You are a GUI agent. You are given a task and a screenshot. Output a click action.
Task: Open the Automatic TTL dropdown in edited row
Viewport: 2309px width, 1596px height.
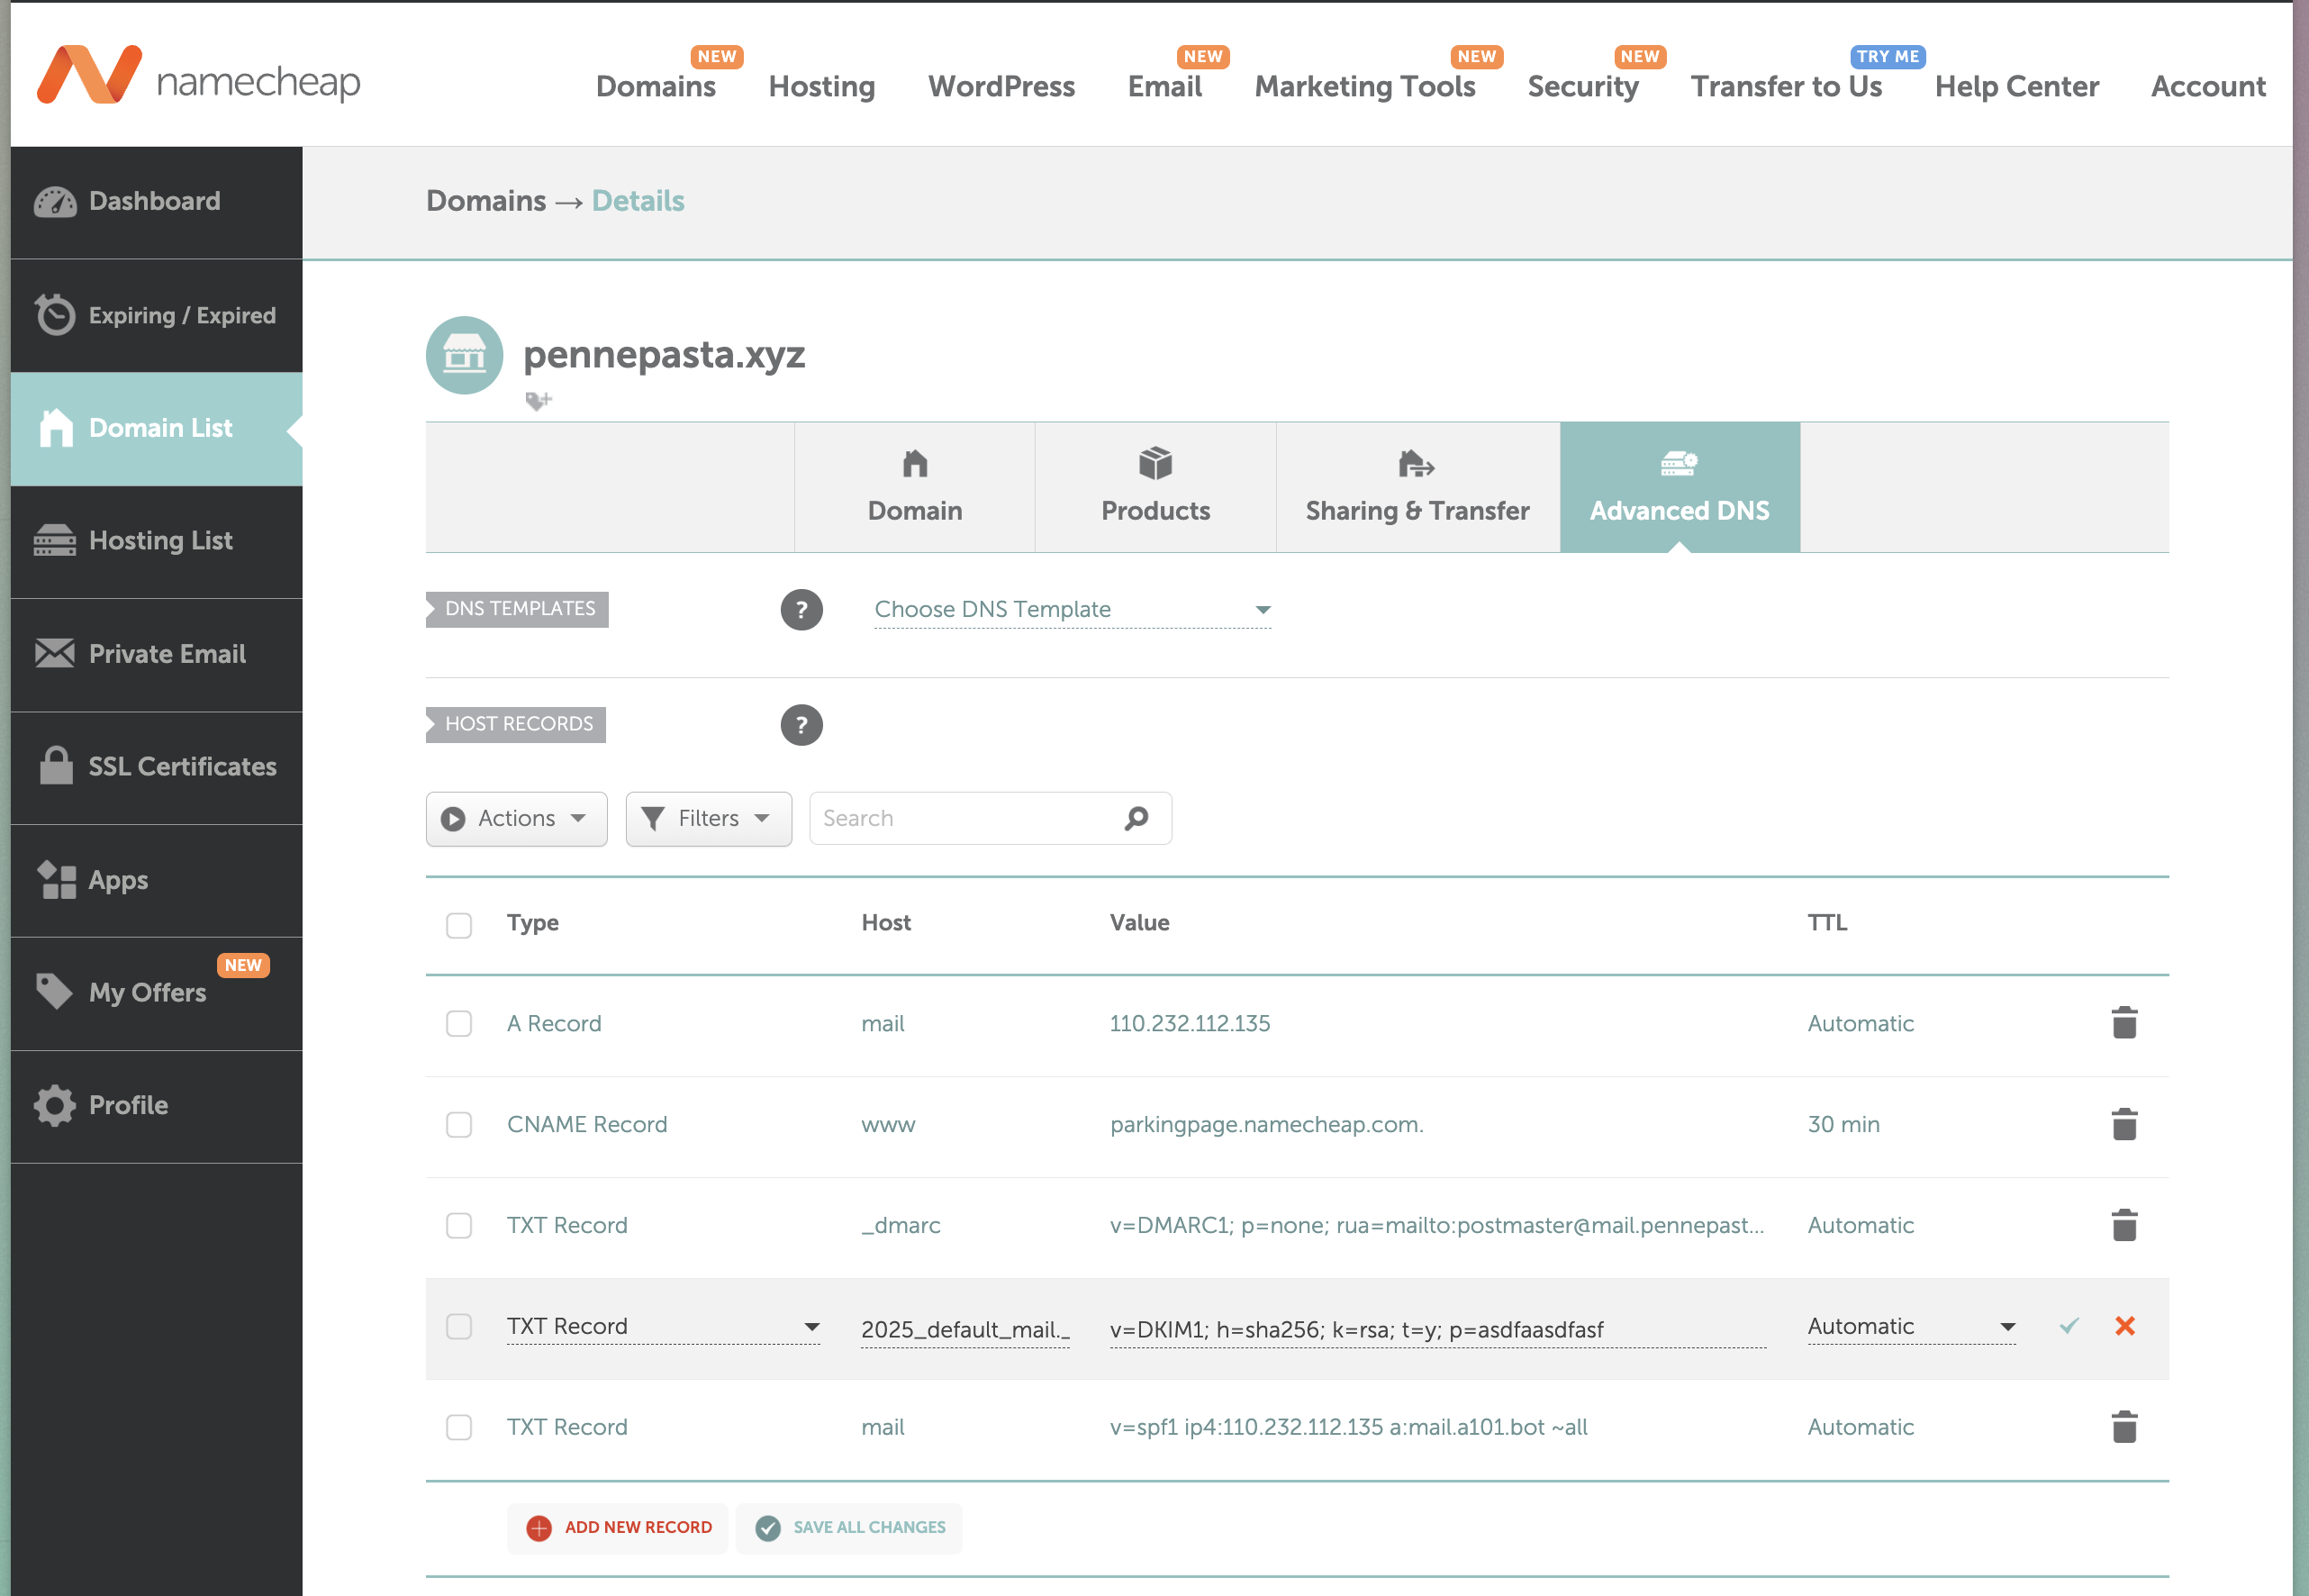[1911, 1327]
